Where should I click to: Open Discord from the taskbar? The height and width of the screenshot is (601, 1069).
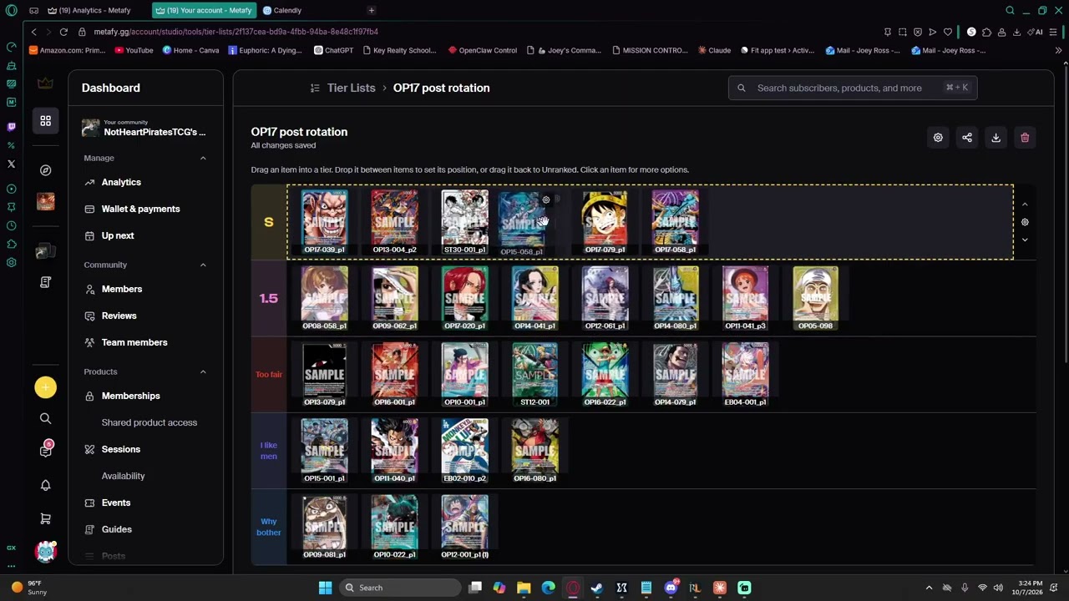pyautogui.click(x=671, y=588)
